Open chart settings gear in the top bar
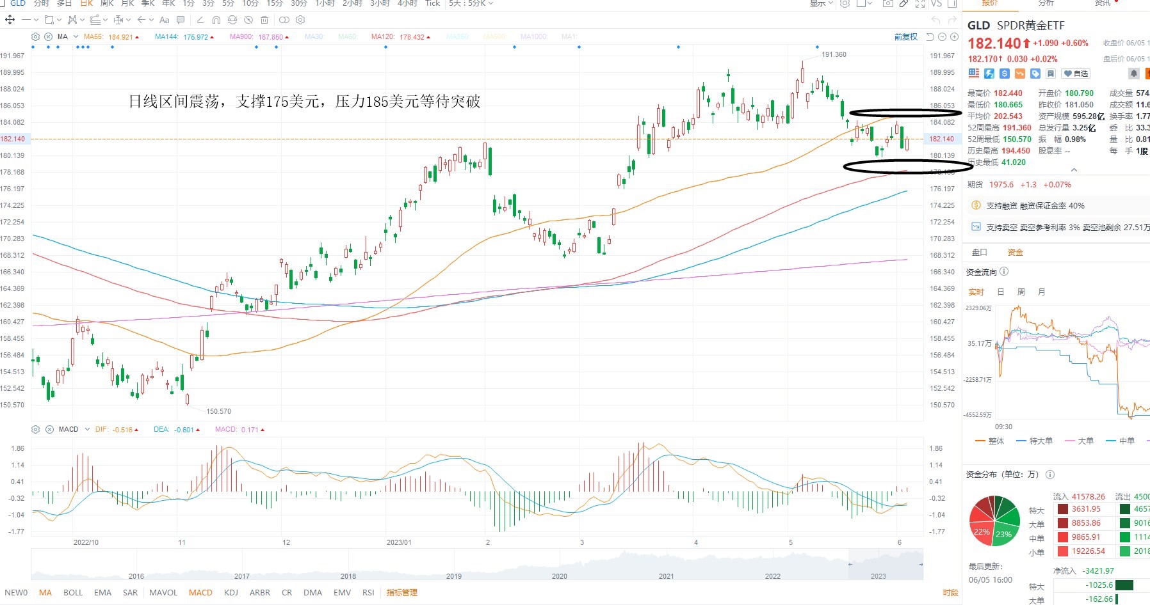Viewport: 1150px width, 605px height. pyautogui.click(x=845, y=3)
